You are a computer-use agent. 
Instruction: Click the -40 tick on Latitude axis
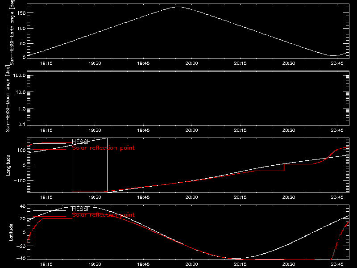(x=21, y=259)
